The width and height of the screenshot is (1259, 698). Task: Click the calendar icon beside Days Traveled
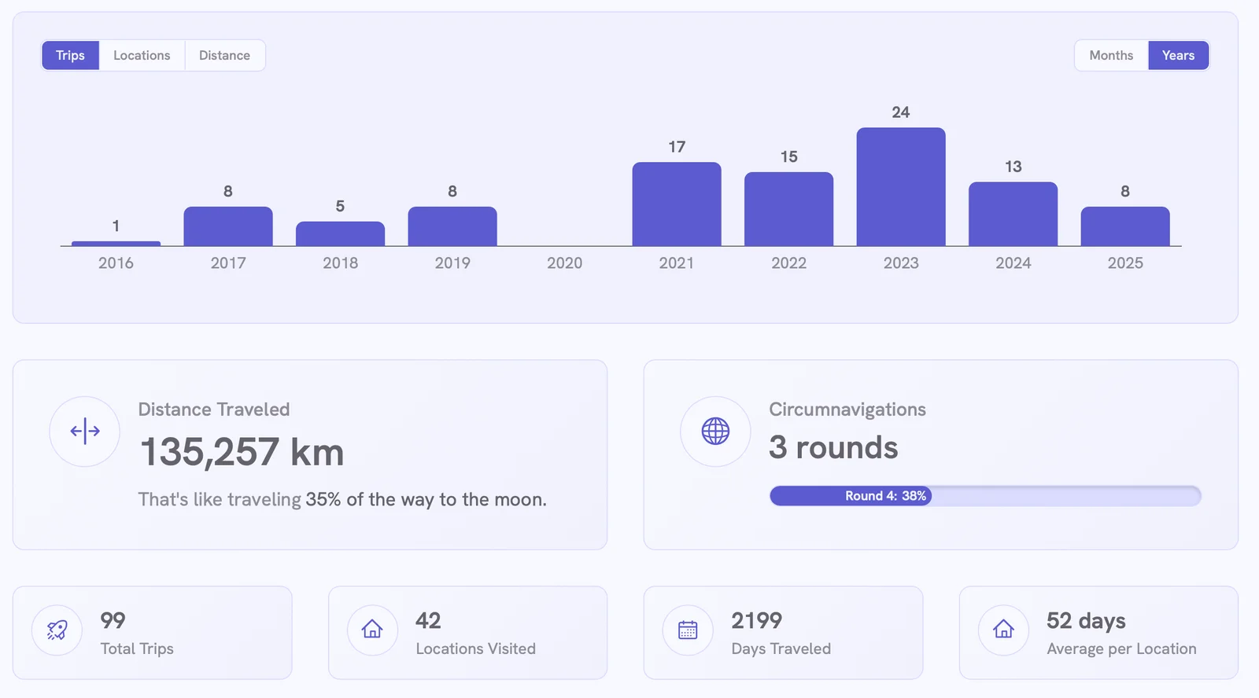688,630
